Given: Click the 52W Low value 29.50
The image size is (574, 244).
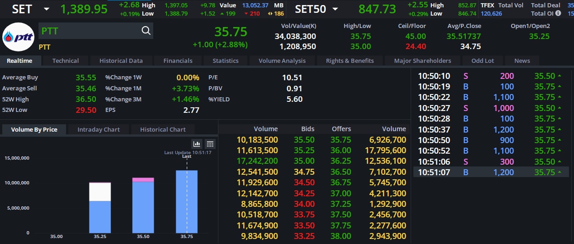Looking at the screenshot, I should pyautogui.click(x=86, y=110).
